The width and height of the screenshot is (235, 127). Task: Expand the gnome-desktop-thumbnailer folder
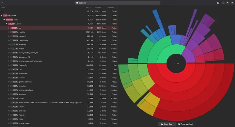point(9,61)
